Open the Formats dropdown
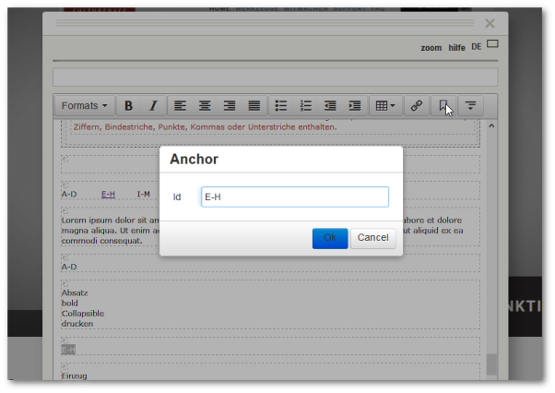Screen dimensions: 555x393 point(85,106)
